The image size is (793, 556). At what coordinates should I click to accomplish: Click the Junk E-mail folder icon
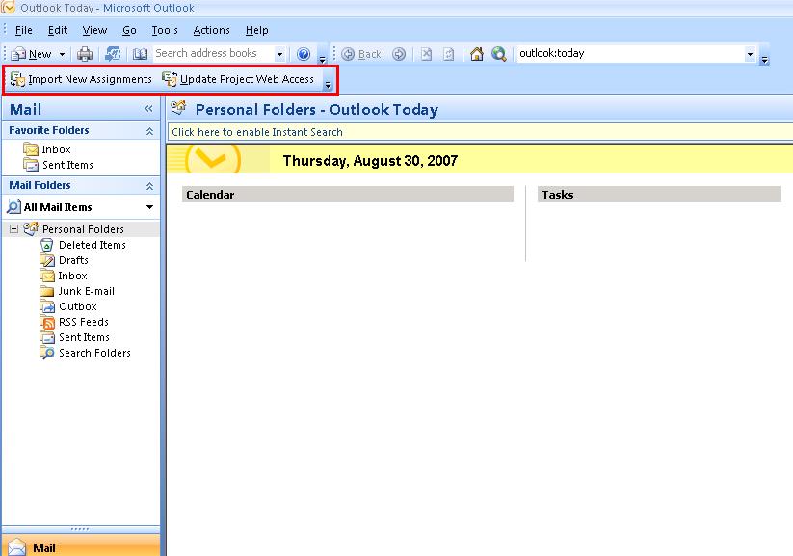pyautogui.click(x=47, y=291)
